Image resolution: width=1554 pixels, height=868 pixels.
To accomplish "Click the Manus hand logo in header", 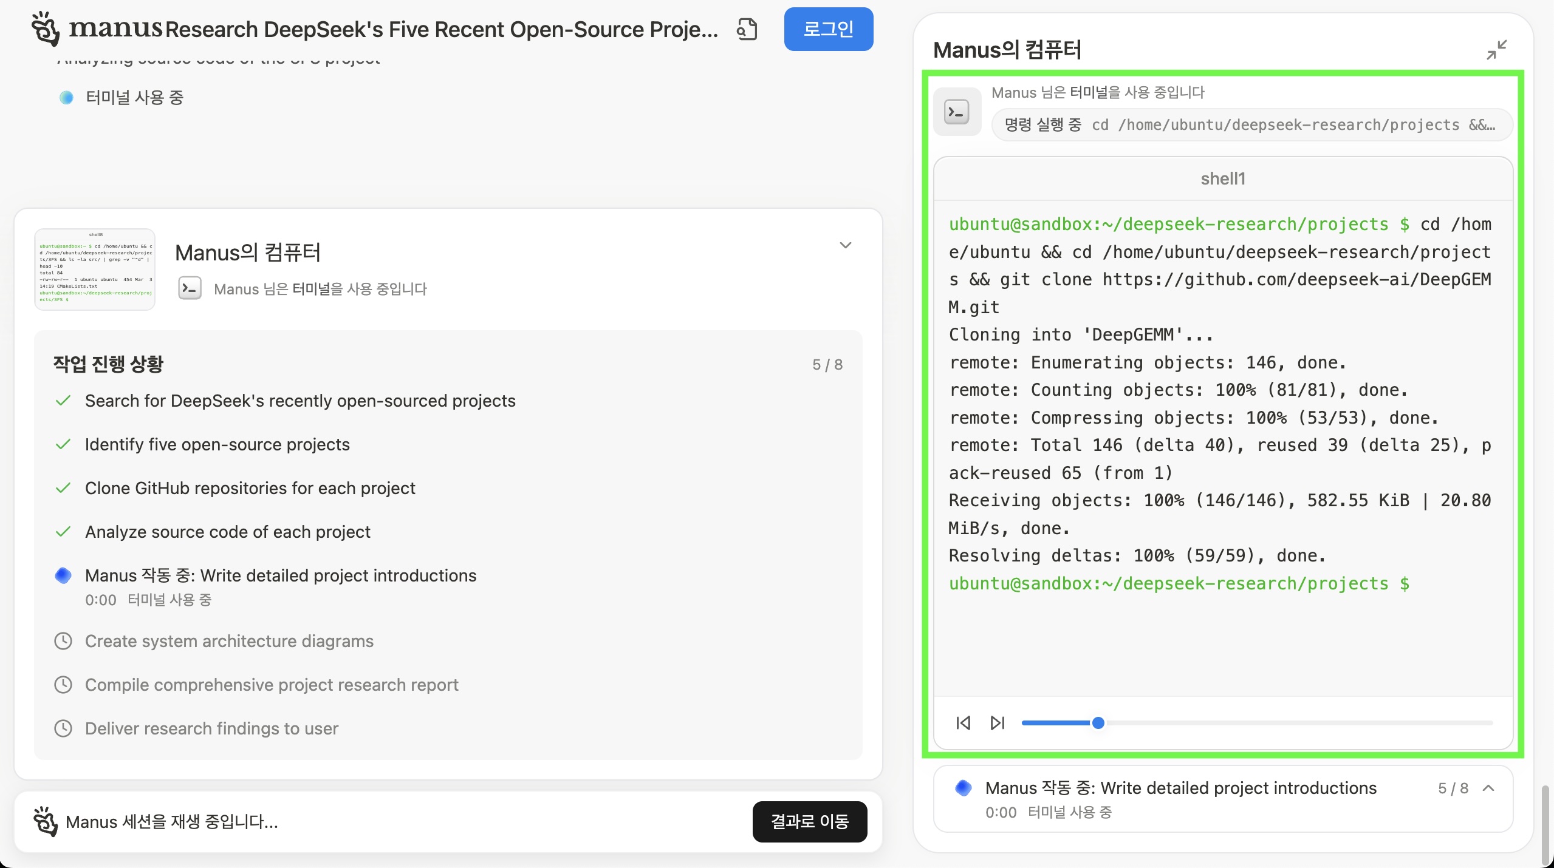I will pyautogui.click(x=46, y=29).
